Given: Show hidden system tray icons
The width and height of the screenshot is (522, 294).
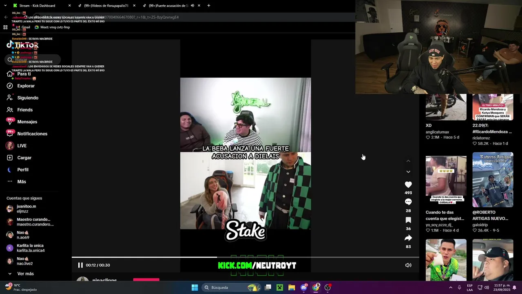Looking at the screenshot, I should (451, 287).
